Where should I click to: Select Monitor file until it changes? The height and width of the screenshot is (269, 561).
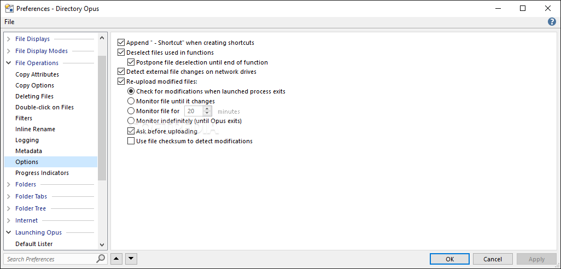(x=131, y=101)
